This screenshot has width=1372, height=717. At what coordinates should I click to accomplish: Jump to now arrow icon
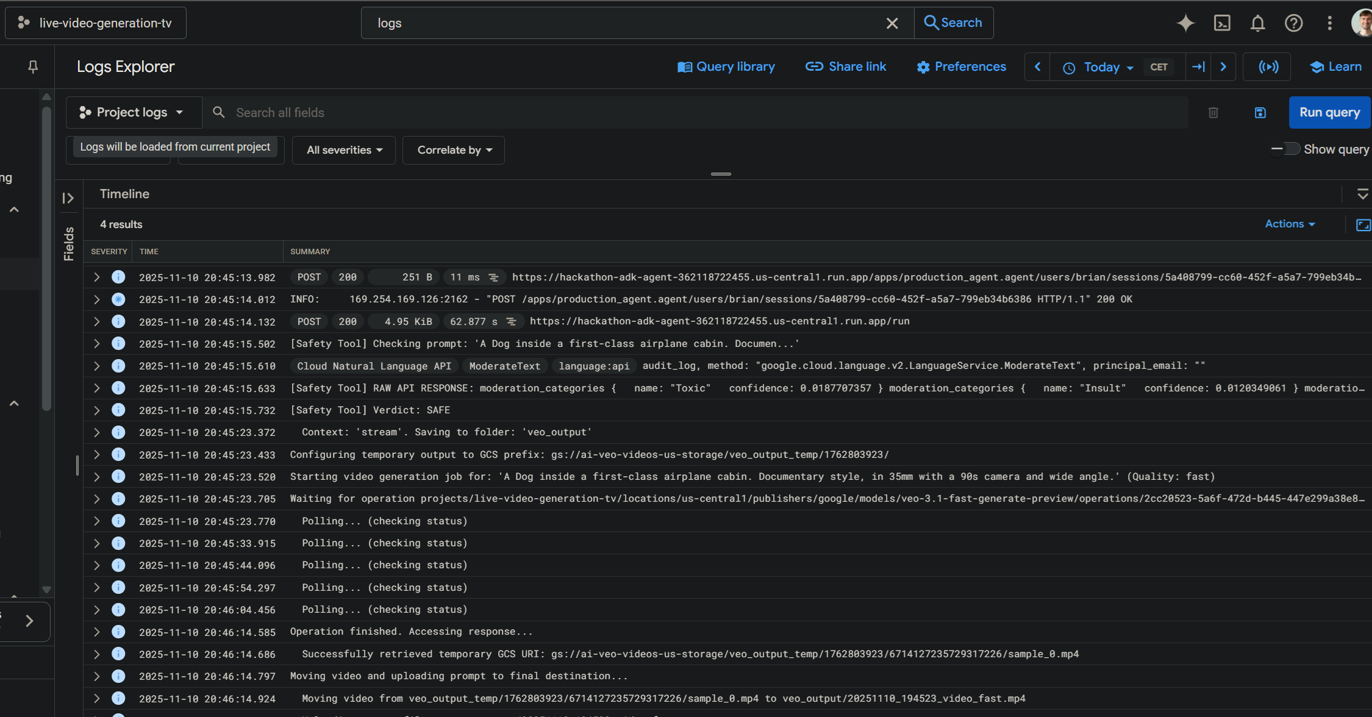pyautogui.click(x=1198, y=67)
